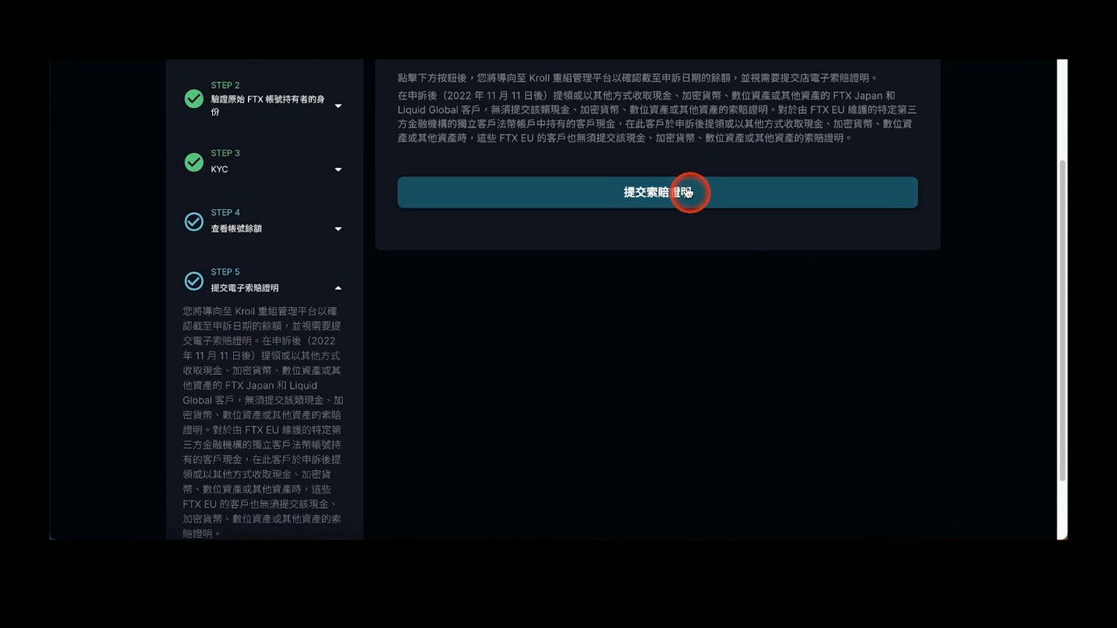
Task: Click the blue outlined check icon for STEP 5
Action: [x=194, y=281]
